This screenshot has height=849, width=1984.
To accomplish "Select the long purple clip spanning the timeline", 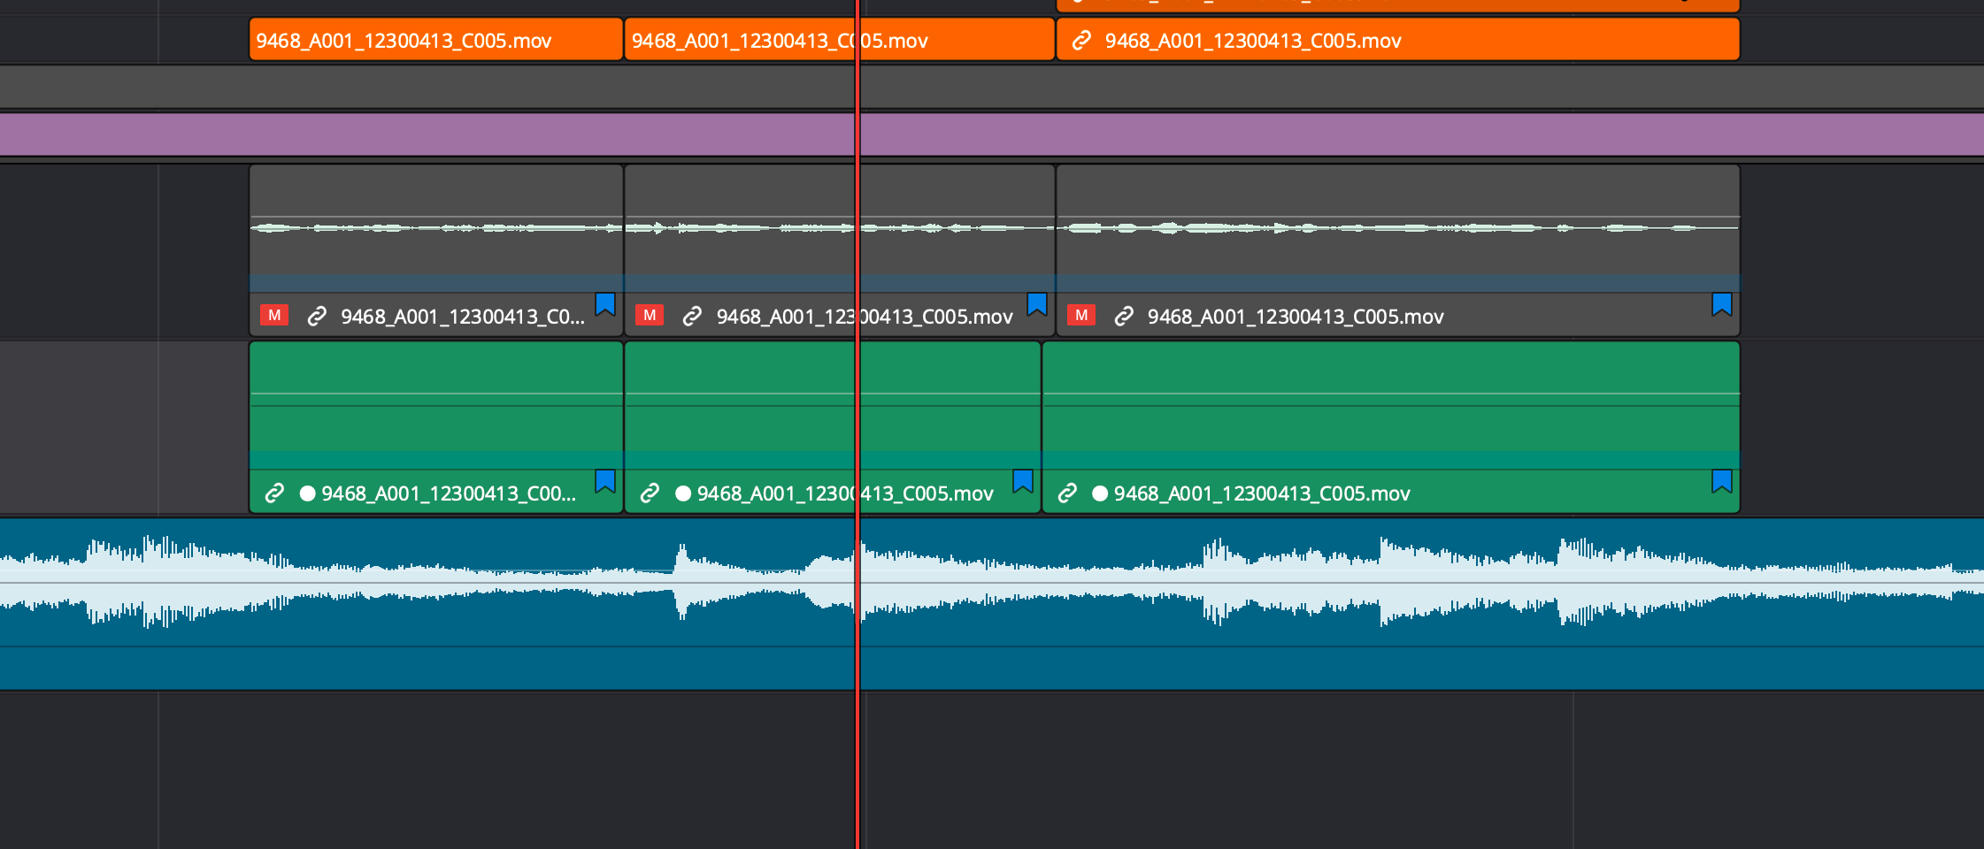I will pos(992,134).
